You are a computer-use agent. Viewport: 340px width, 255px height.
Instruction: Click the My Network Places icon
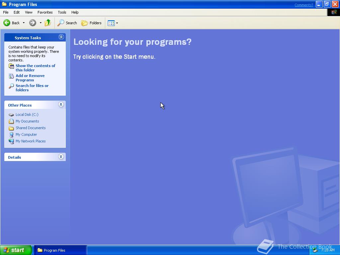click(x=11, y=141)
